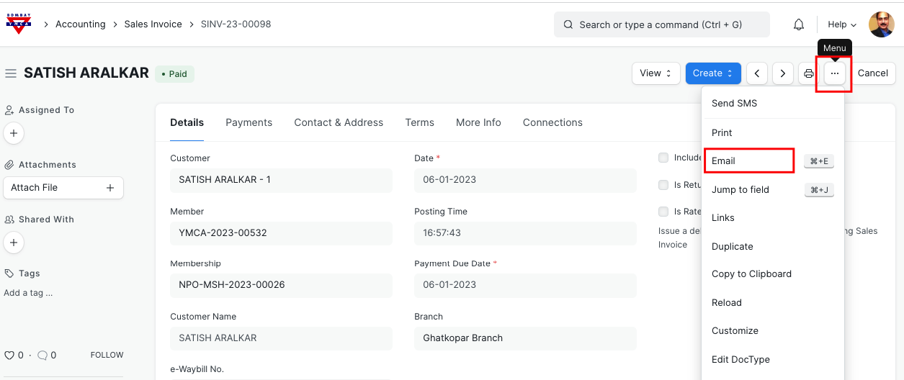The width and height of the screenshot is (904, 380).
Task: Go to previous invoice arrow
Action: pos(756,73)
